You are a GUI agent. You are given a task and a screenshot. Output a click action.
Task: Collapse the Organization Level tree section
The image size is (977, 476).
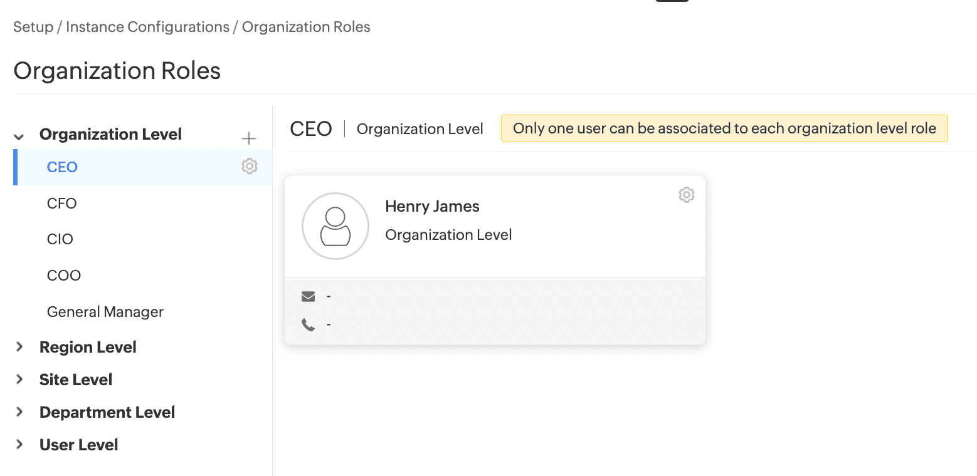(x=19, y=136)
